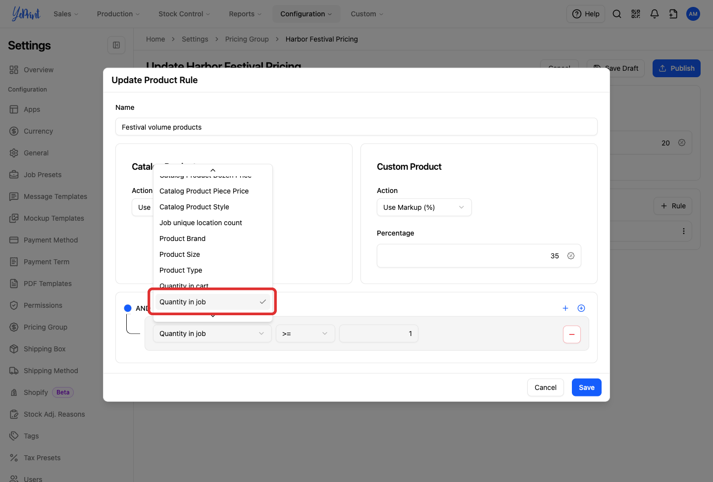Select Product Type option

point(213,270)
